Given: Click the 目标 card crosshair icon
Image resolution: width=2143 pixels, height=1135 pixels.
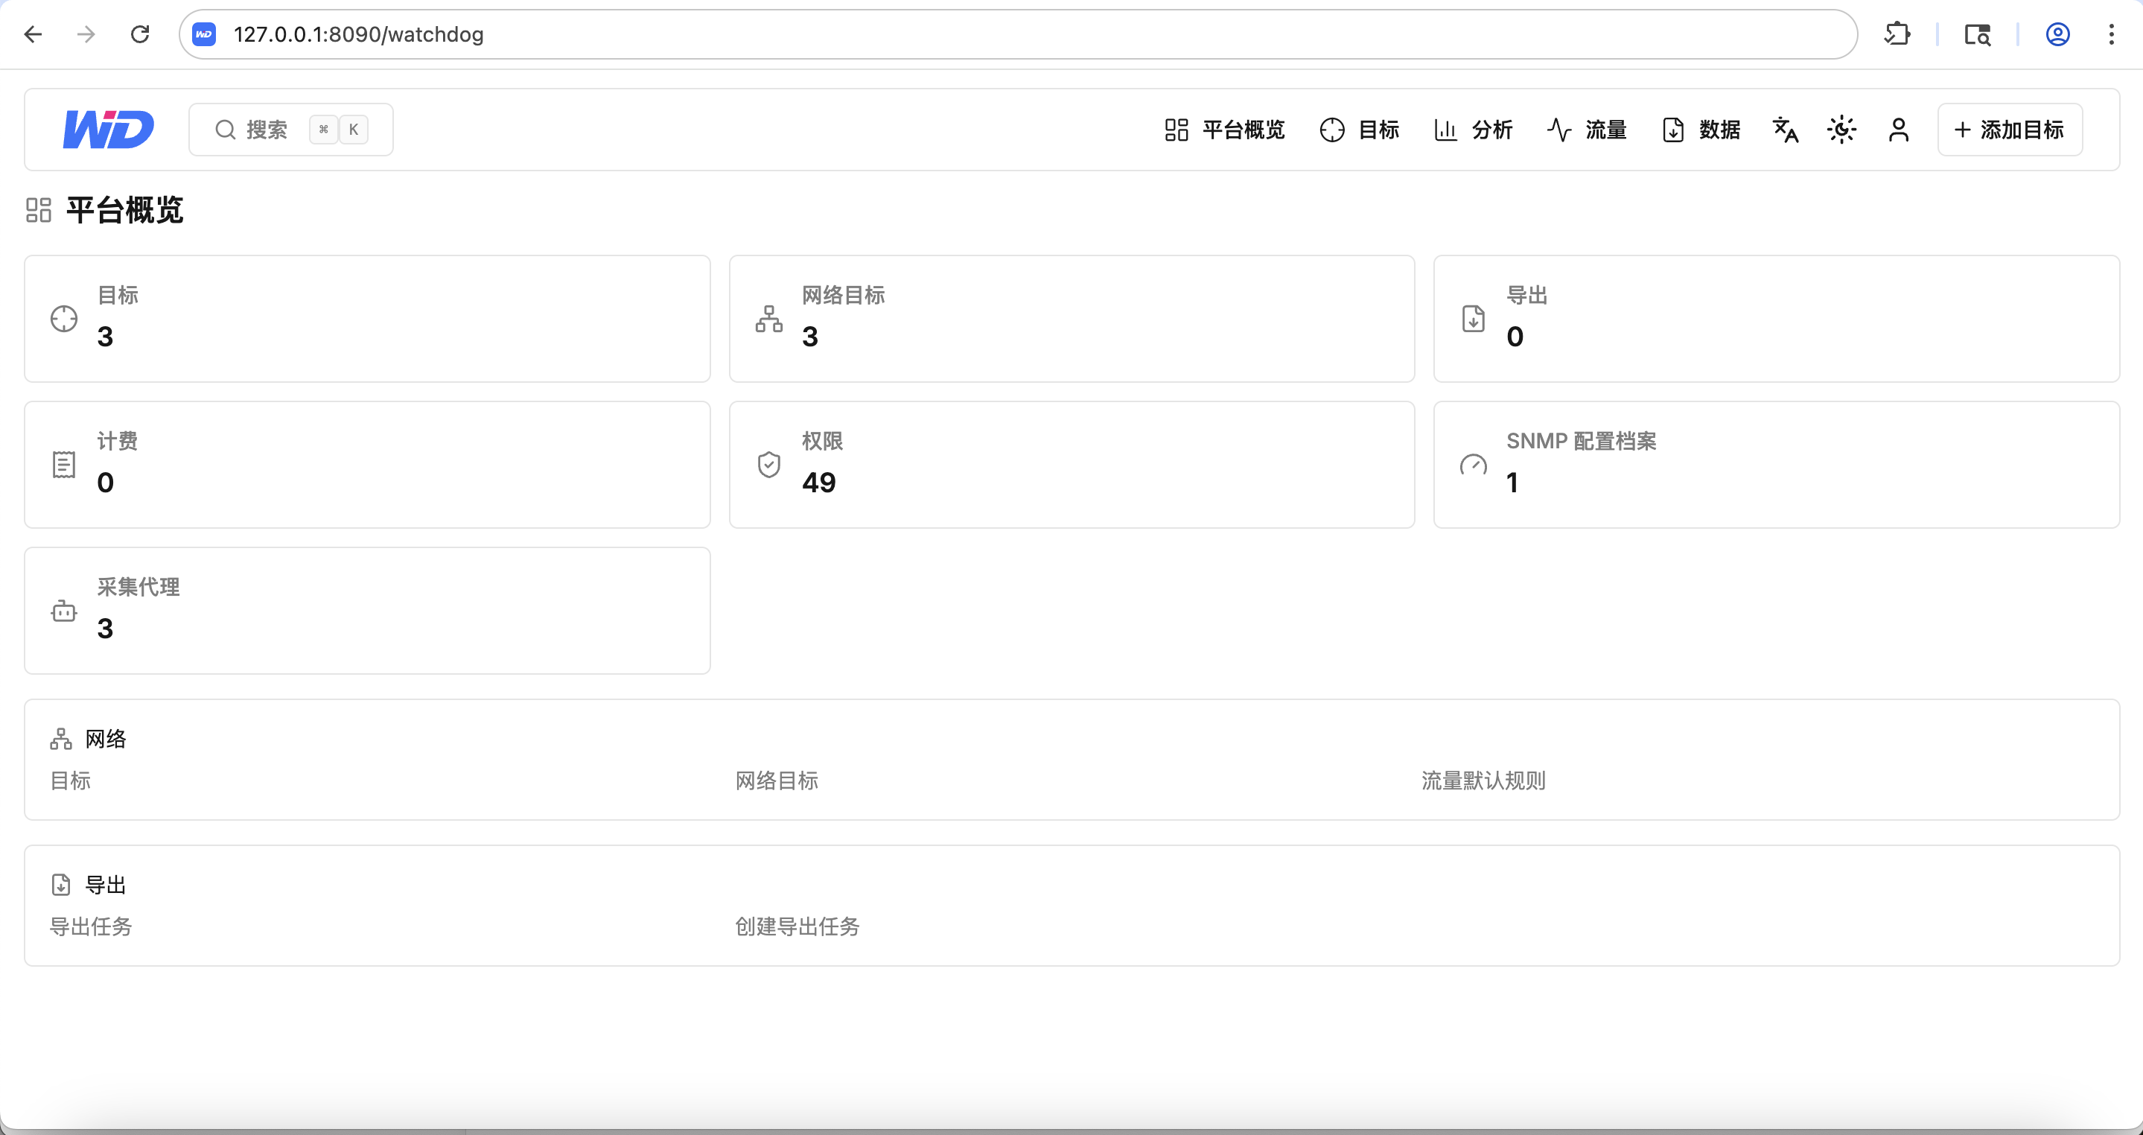Looking at the screenshot, I should 64,319.
